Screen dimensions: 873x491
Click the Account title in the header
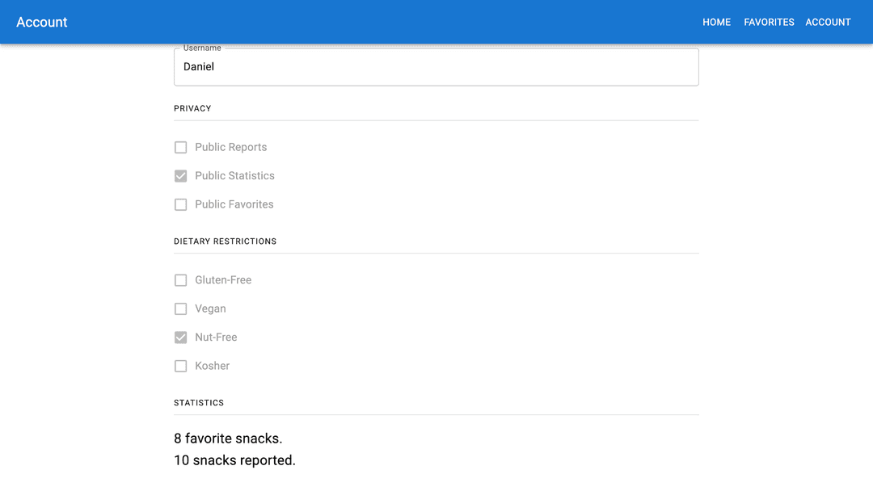tap(42, 23)
